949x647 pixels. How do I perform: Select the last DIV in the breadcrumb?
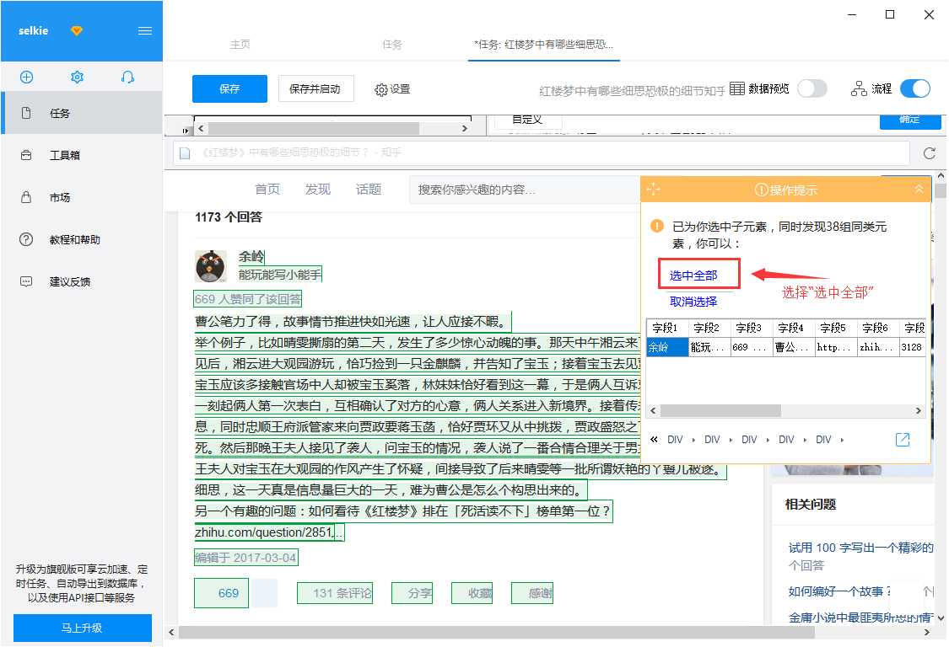tap(823, 440)
